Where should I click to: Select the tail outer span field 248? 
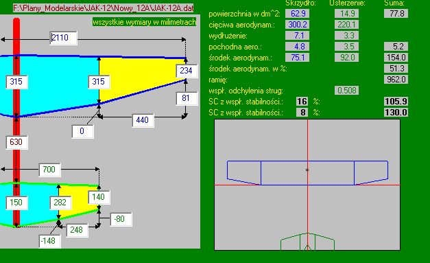[x=77, y=230]
